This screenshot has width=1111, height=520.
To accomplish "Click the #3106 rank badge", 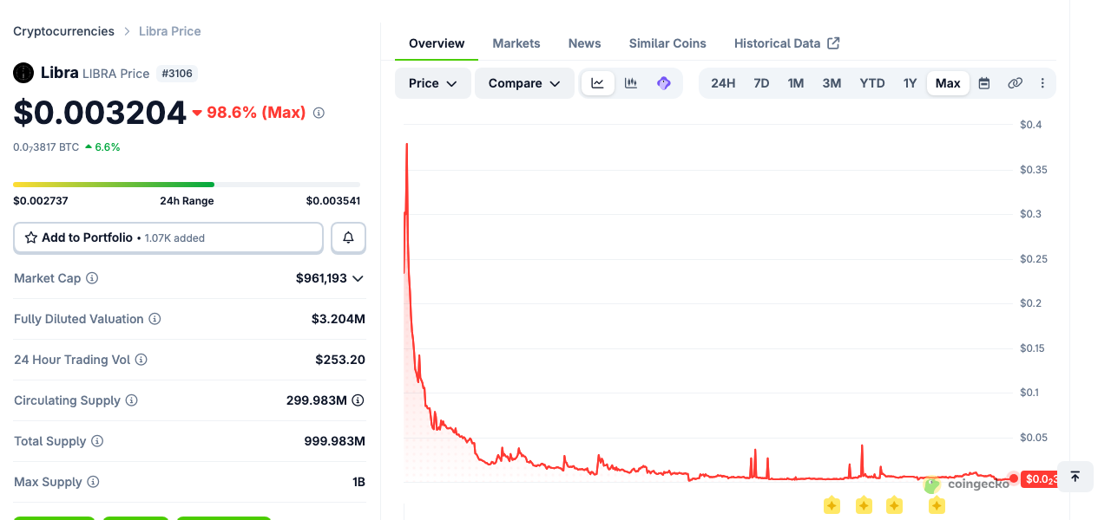I will [177, 74].
